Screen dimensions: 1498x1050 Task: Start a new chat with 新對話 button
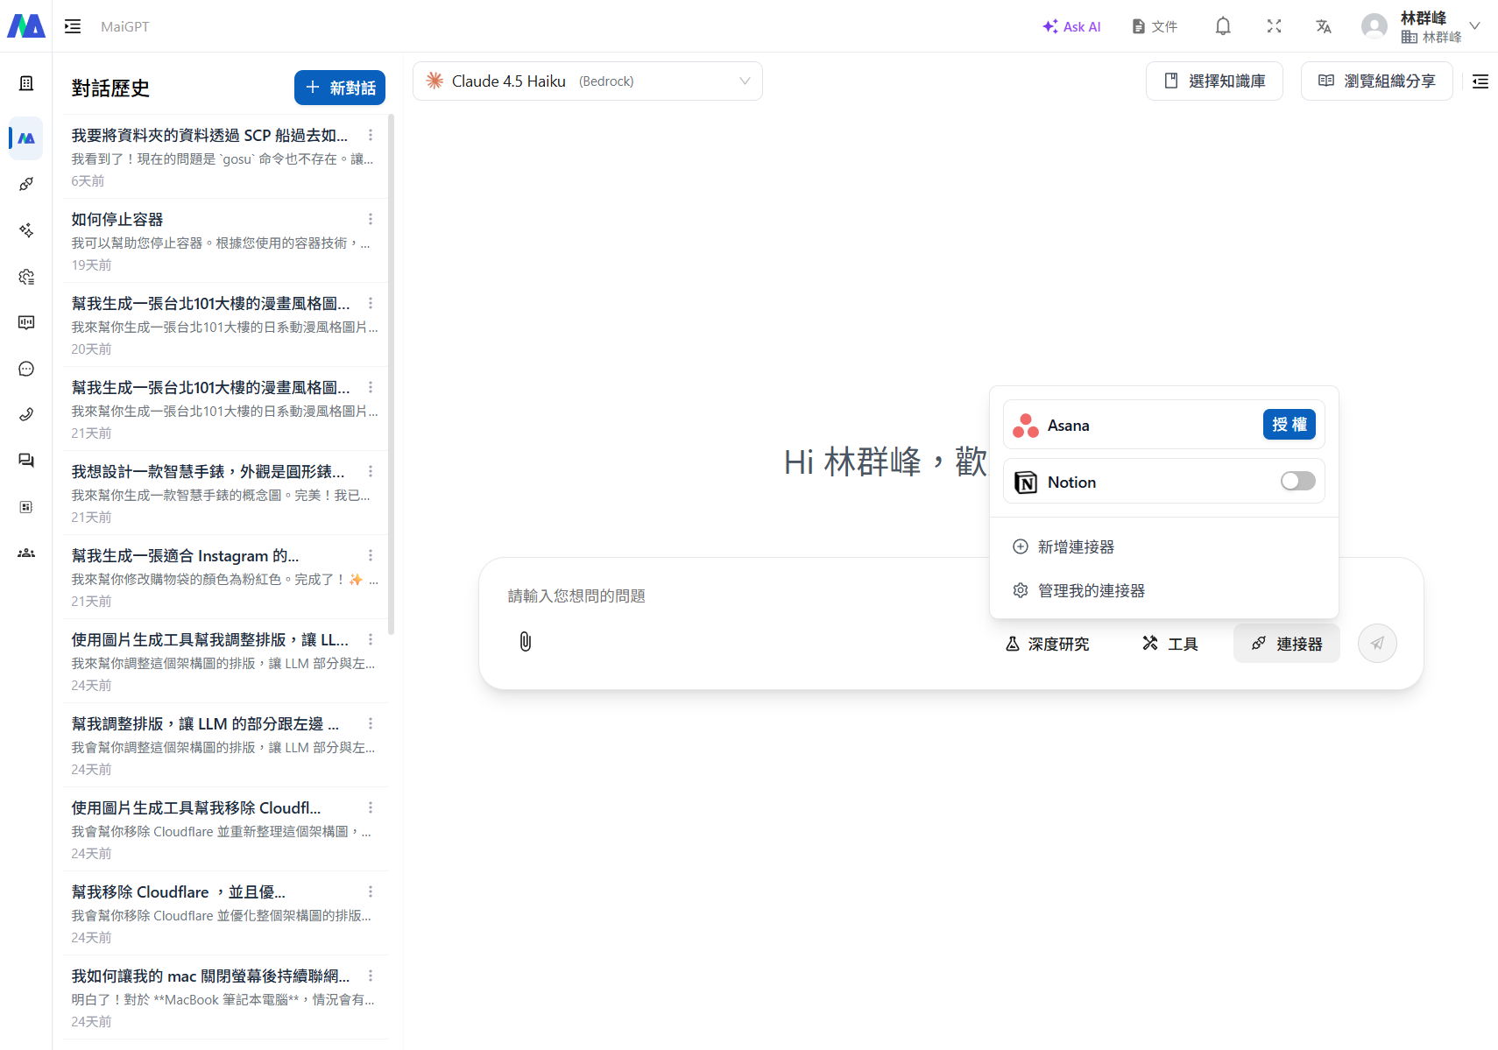tap(339, 87)
